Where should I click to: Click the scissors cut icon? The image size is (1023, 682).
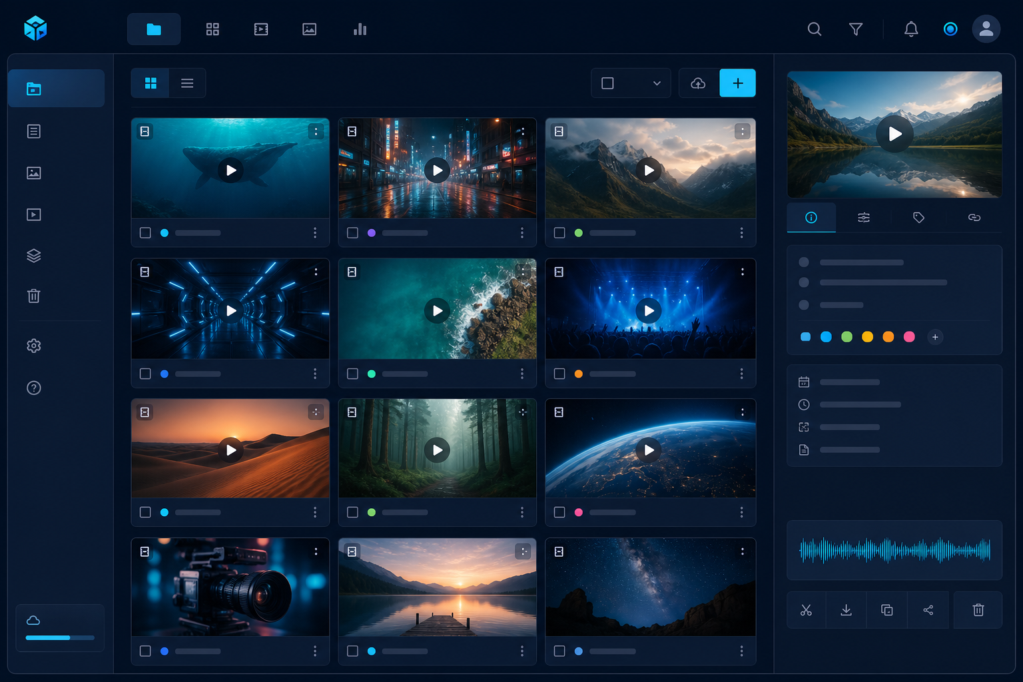[x=806, y=610]
